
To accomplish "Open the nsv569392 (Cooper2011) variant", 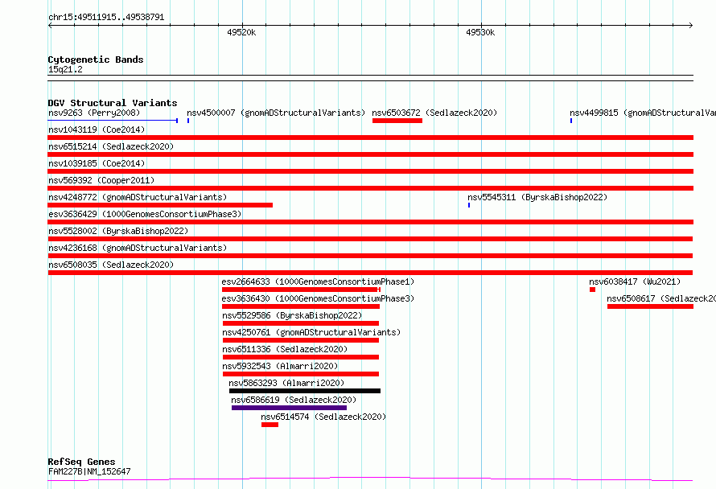I will point(101,180).
